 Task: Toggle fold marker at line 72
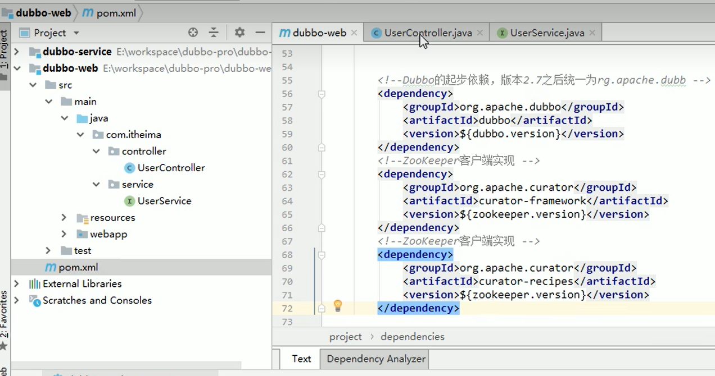click(x=322, y=308)
